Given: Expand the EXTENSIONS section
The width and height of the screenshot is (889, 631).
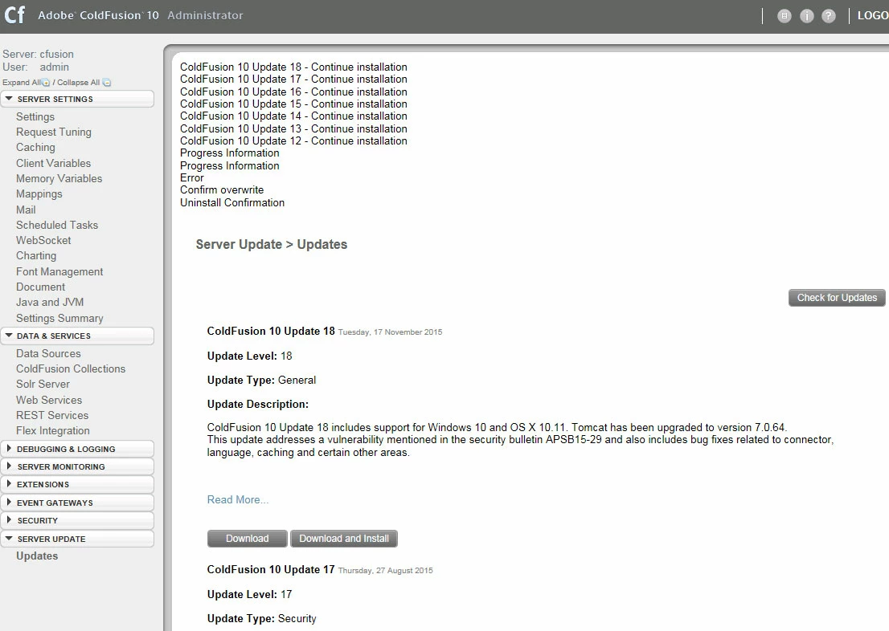Looking at the screenshot, I should [x=77, y=484].
